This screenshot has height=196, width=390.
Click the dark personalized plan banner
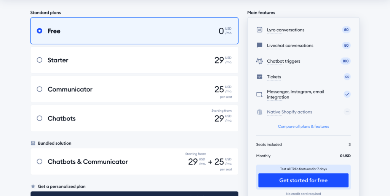coord(134,193)
